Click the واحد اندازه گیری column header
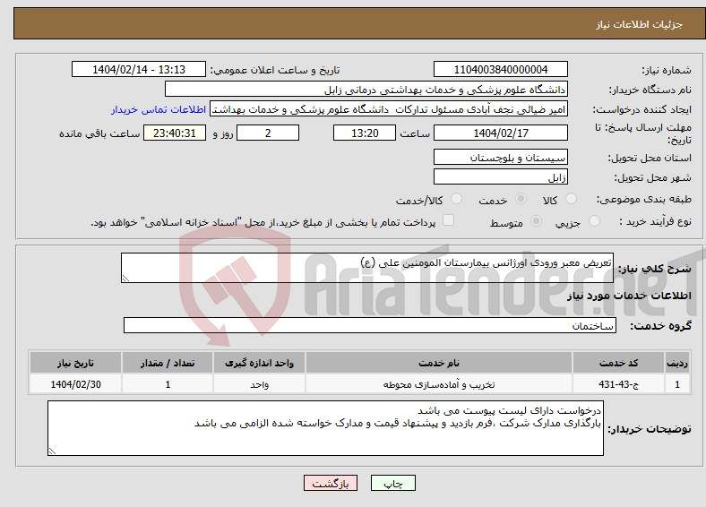 (x=259, y=363)
